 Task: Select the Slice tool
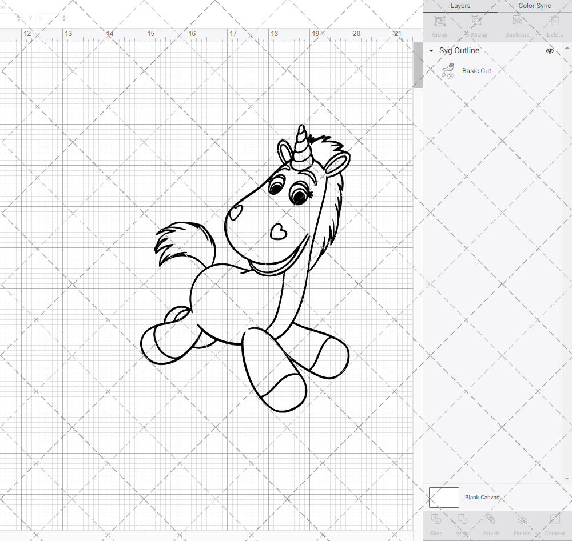[436, 519]
